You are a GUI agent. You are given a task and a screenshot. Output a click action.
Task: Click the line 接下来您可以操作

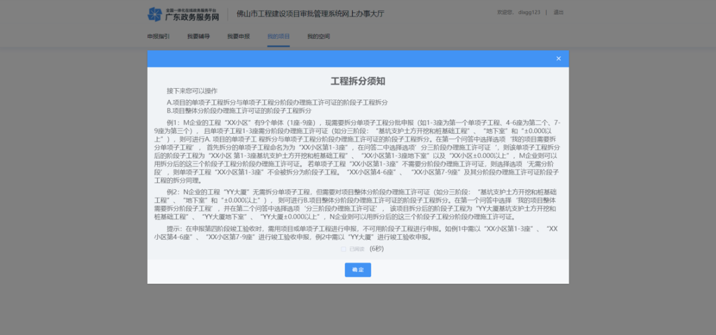(x=192, y=91)
